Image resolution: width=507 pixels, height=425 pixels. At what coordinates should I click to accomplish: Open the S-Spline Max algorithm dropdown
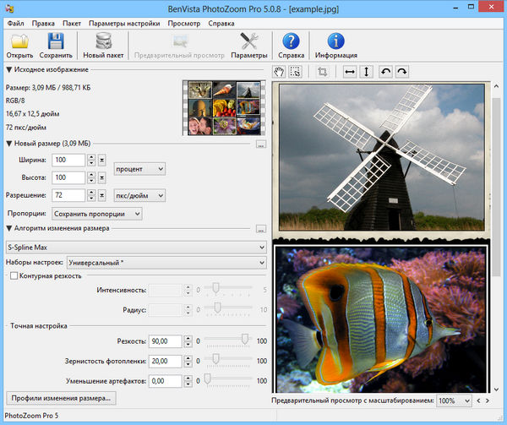coord(135,248)
